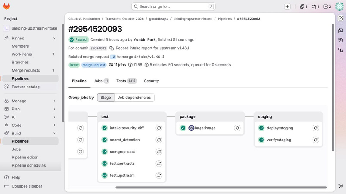Open the GitLab logo home link
This screenshot has height=194, width=346.
(6, 6)
